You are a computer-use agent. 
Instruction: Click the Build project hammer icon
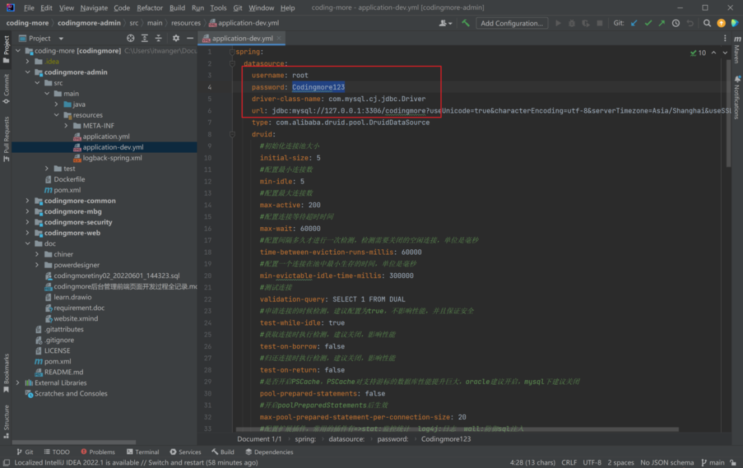[466, 23]
